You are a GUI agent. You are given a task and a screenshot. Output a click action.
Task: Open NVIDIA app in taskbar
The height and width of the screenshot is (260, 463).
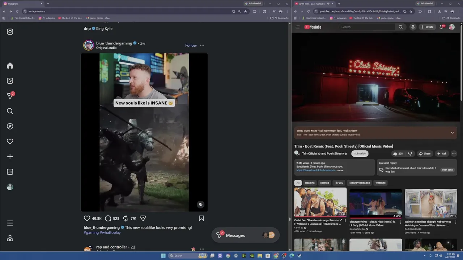click(x=252, y=256)
